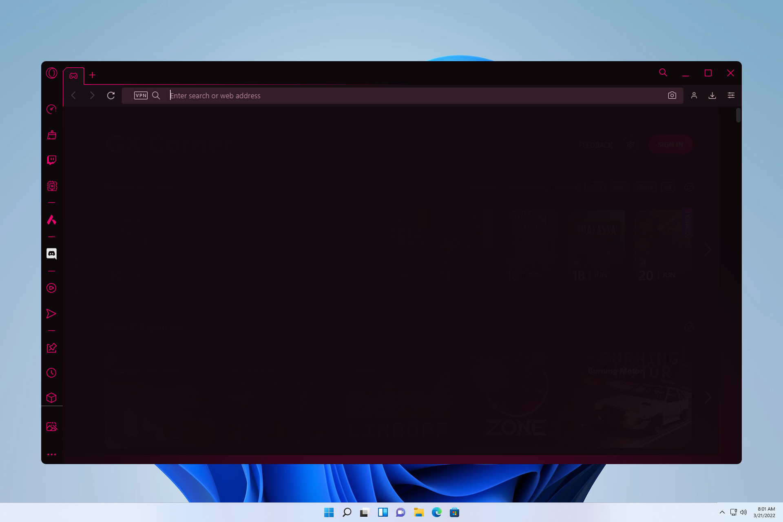The image size is (783, 522).
Task: Open History clock icon in sidebar
Action: coord(51,373)
